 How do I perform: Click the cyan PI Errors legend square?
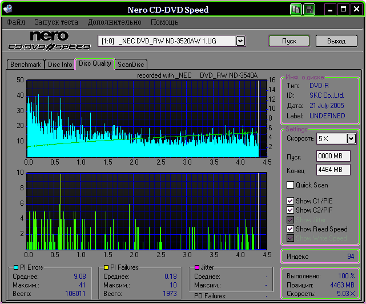tap(15, 267)
